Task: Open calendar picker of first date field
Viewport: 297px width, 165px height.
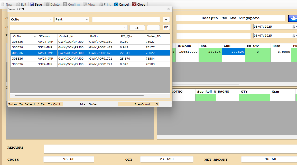Action: [293, 27]
